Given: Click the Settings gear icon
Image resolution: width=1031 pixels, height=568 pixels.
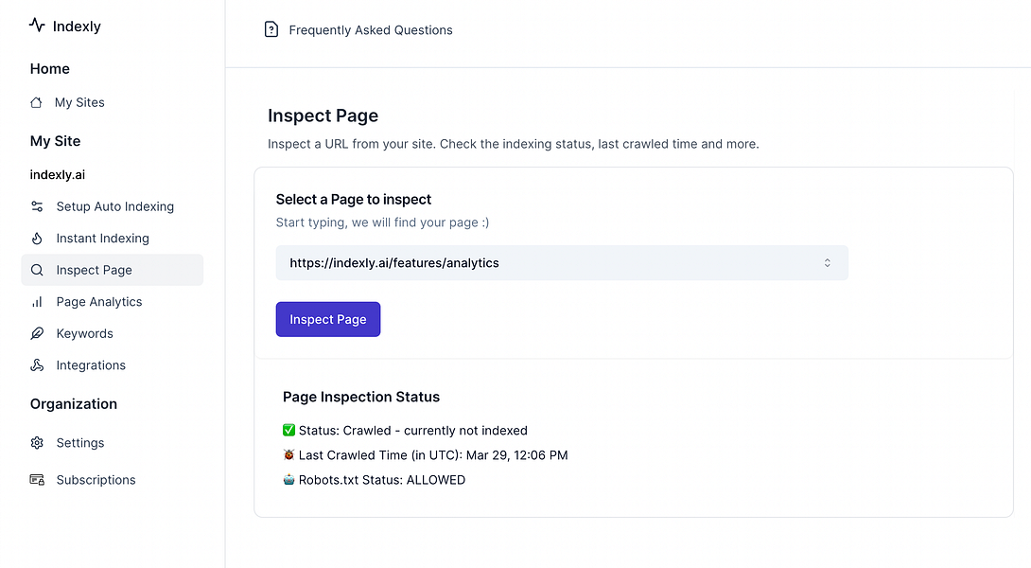Looking at the screenshot, I should [x=37, y=442].
